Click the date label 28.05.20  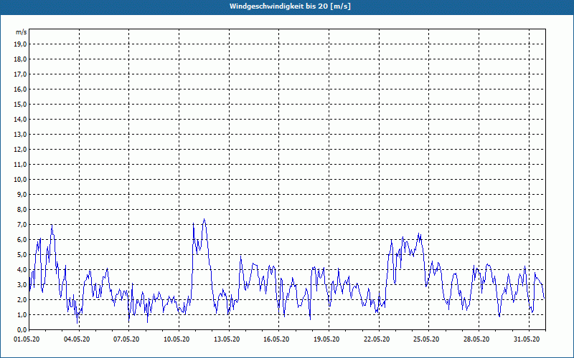click(x=476, y=339)
